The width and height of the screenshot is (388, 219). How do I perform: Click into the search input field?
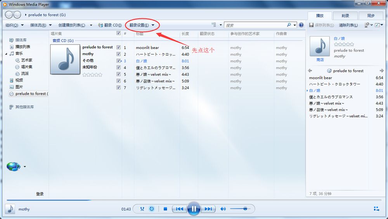coord(255,25)
